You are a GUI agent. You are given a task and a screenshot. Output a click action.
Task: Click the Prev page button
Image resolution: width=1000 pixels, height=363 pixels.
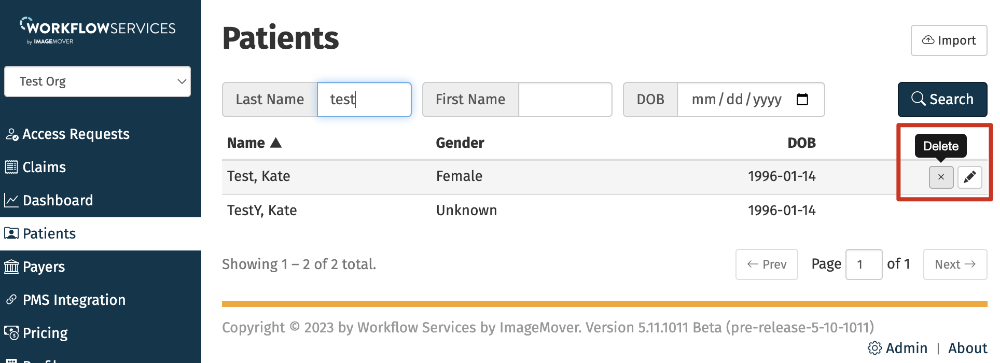click(766, 264)
